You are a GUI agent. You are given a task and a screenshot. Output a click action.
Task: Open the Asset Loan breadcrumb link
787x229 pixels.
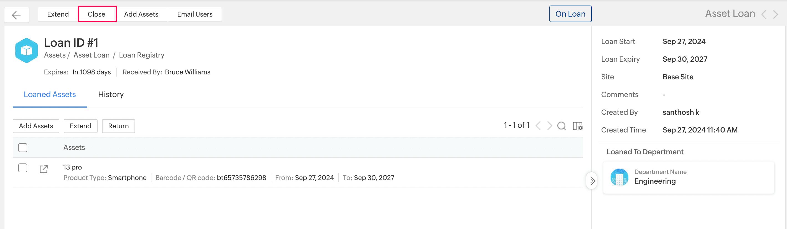(91, 55)
